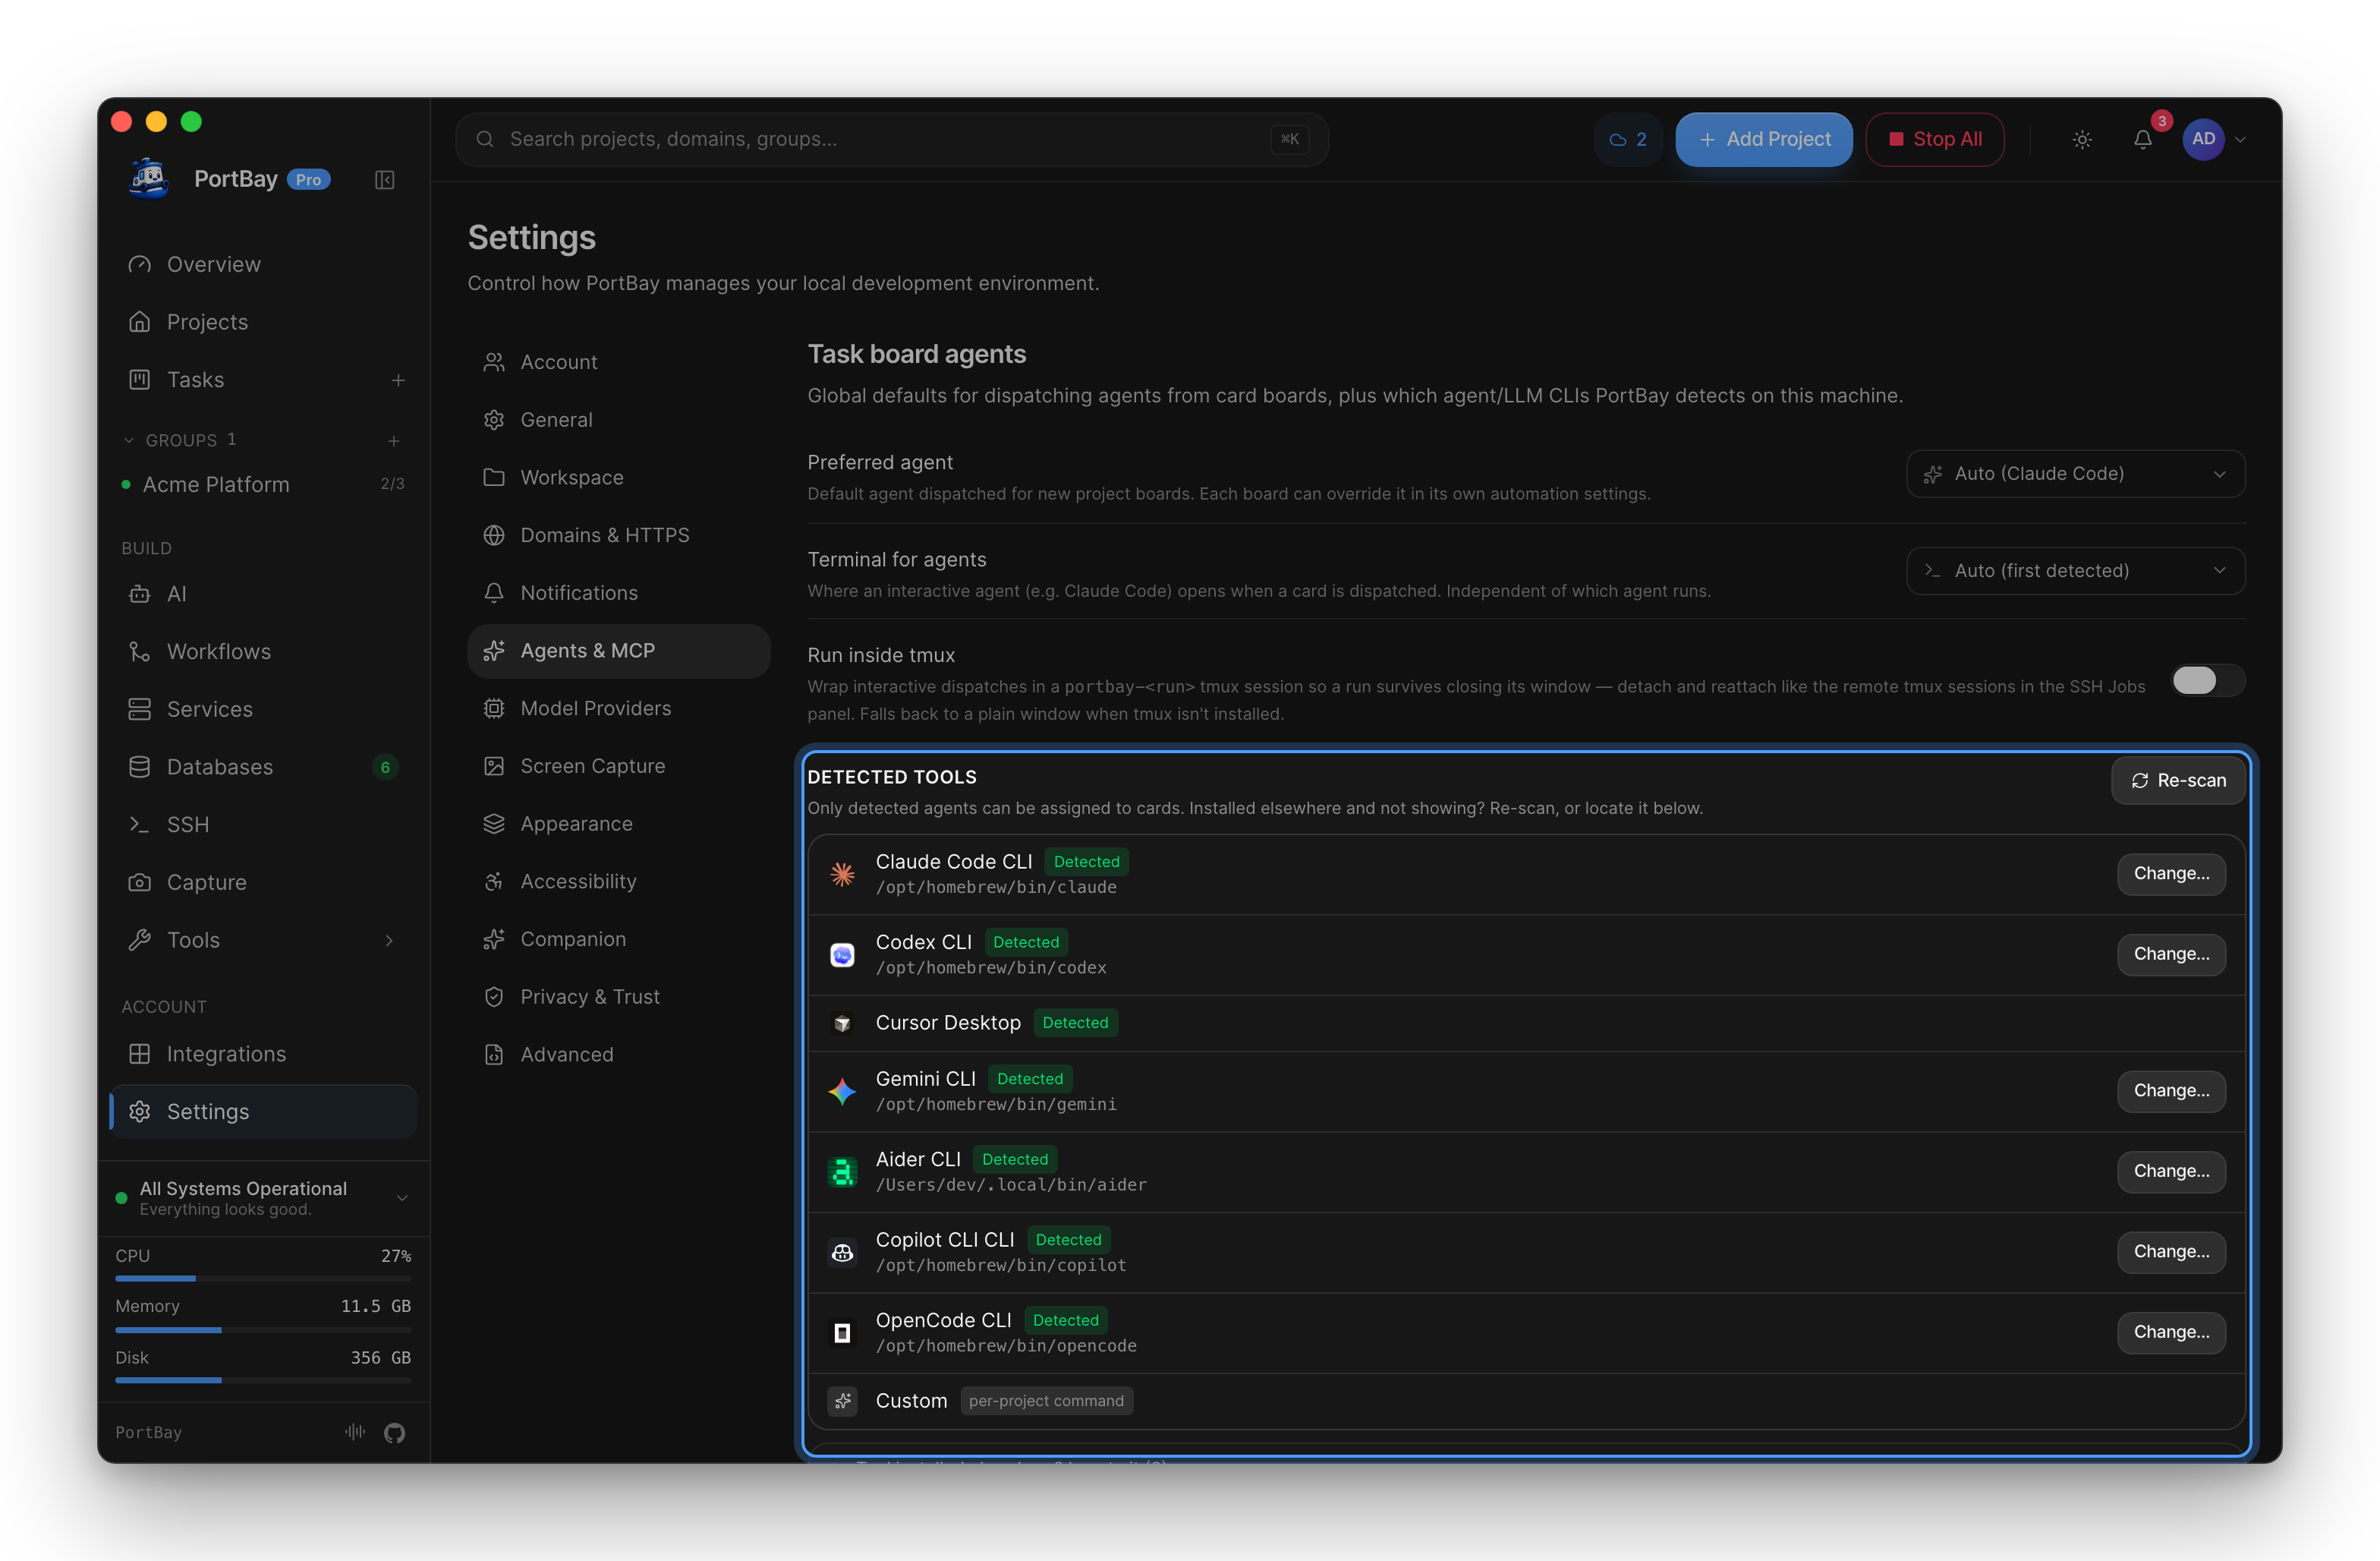This screenshot has width=2380, height=1561.
Task: Open SSH in the sidebar
Action: (263, 825)
